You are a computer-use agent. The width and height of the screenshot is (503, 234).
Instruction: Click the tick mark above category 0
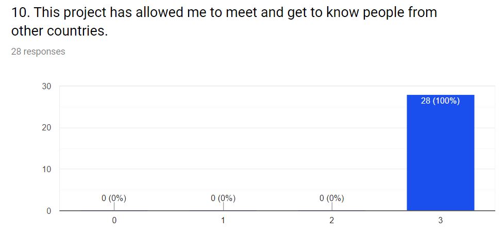click(114, 206)
